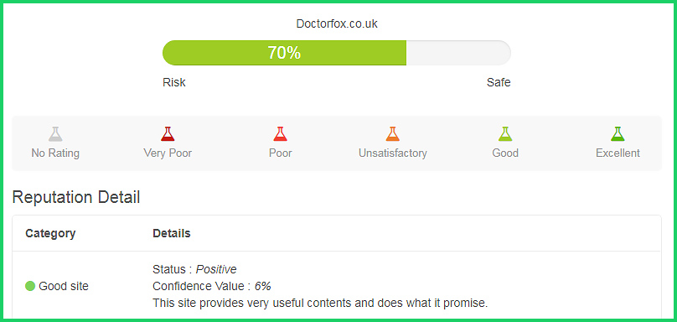Click the green dot beside Good site

(x=30, y=286)
